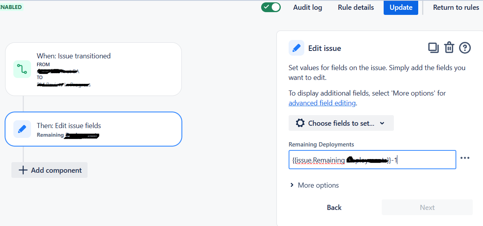Viewport: 483px width, 226px height.
Task: Open help for Edit issue action
Action: [465, 48]
